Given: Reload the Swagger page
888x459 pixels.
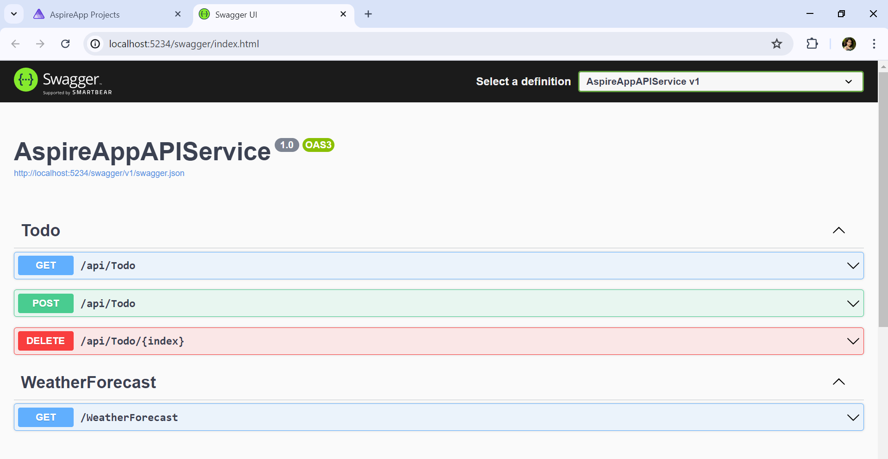Looking at the screenshot, I should [65, 44].
